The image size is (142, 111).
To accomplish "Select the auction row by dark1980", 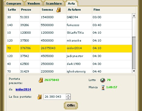I will [69, 64].
